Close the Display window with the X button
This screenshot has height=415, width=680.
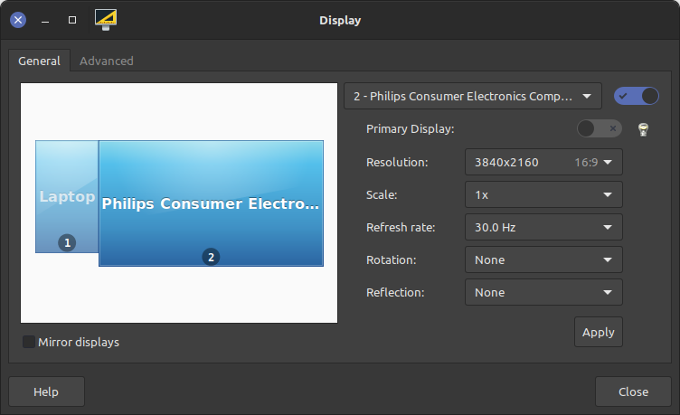coord(18,20)
